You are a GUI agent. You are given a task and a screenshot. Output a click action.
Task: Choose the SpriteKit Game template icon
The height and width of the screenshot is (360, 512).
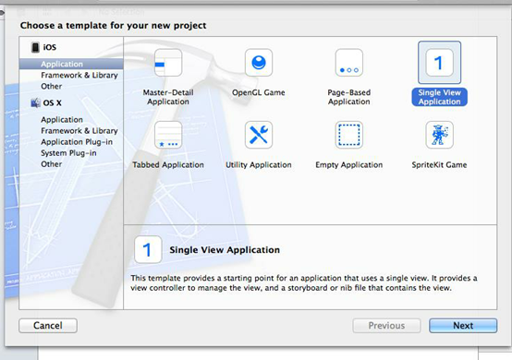point(440,135)
